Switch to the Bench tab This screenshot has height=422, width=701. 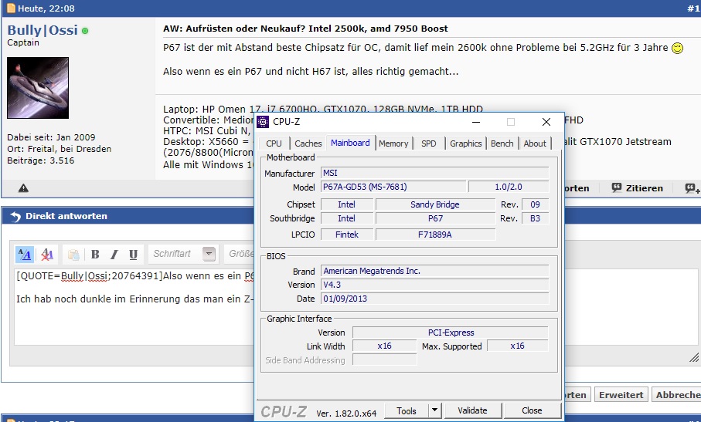(x=502, y=143)
